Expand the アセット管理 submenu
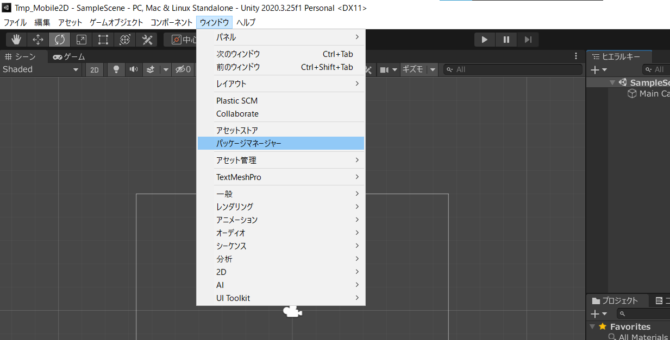This screenshot has height=340, width=670. (281, 160)
